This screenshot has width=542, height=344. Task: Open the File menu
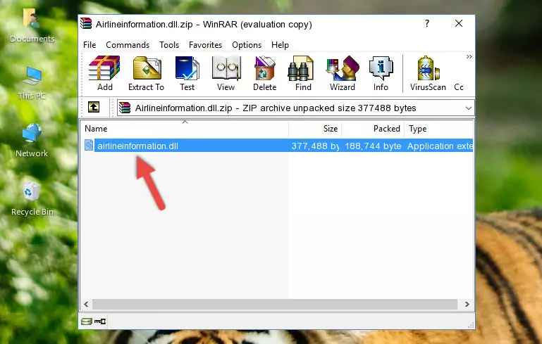[90, 45]
